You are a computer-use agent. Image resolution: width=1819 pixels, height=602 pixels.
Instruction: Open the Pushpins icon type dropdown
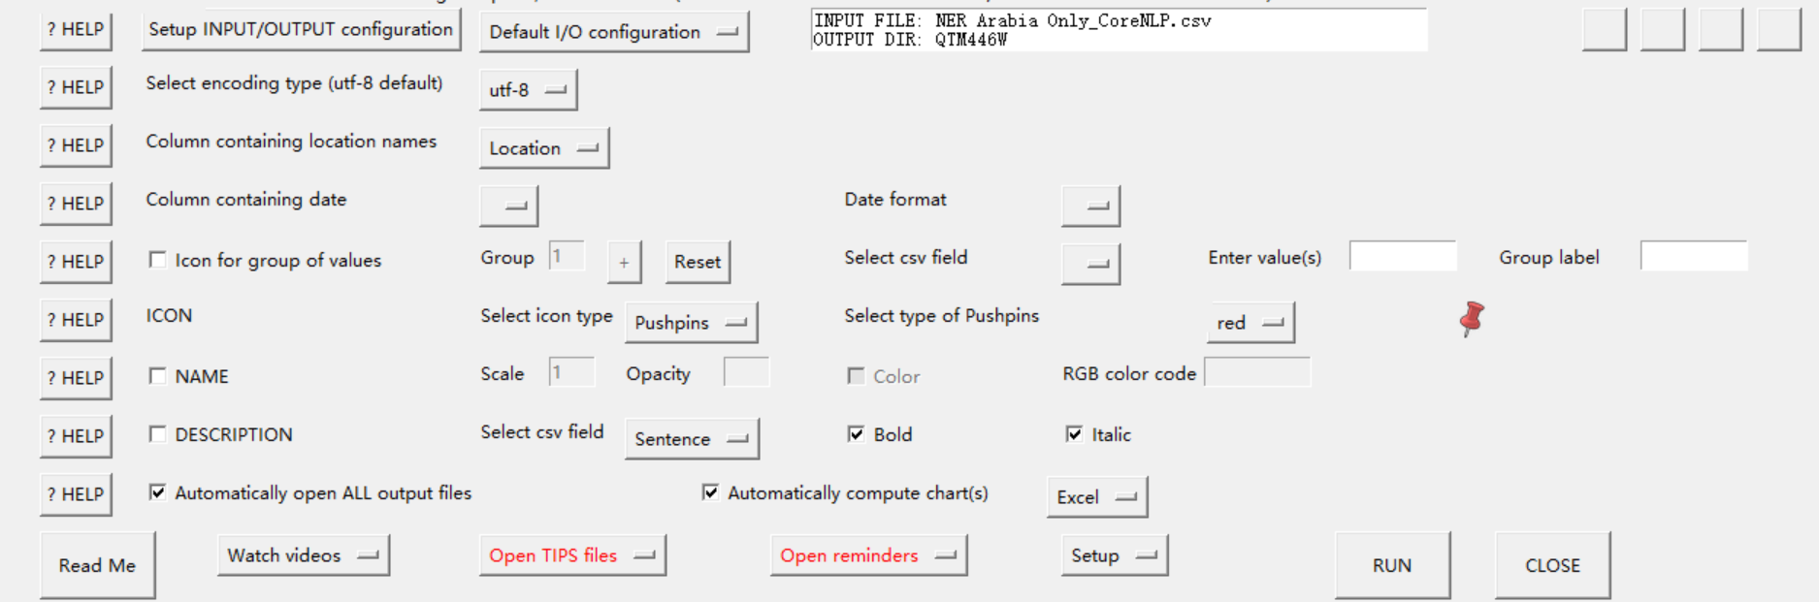click(692, 322)
